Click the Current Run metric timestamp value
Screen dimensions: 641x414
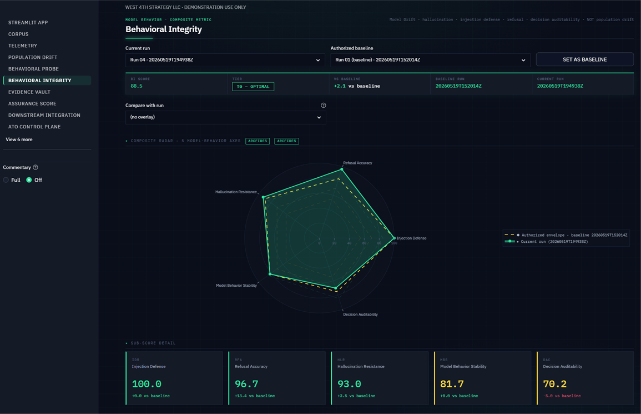(x=560, y=86)
